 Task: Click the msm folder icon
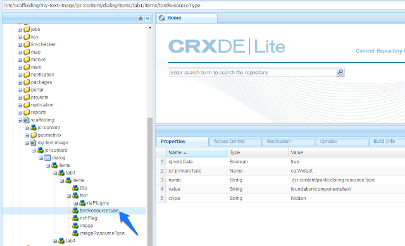click(27, 67)
